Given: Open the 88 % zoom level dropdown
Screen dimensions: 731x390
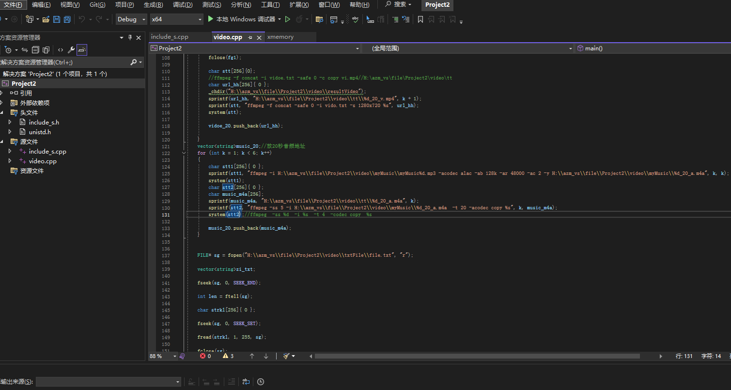Looking at the screenshot, I should tap(163, 356).
